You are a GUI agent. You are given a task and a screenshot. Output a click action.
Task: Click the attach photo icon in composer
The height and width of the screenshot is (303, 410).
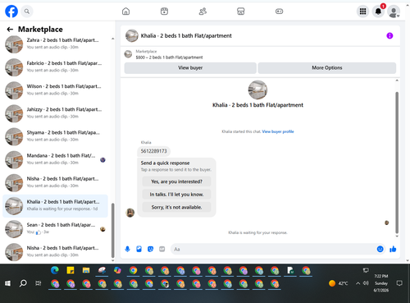click(x=139, y=249)
